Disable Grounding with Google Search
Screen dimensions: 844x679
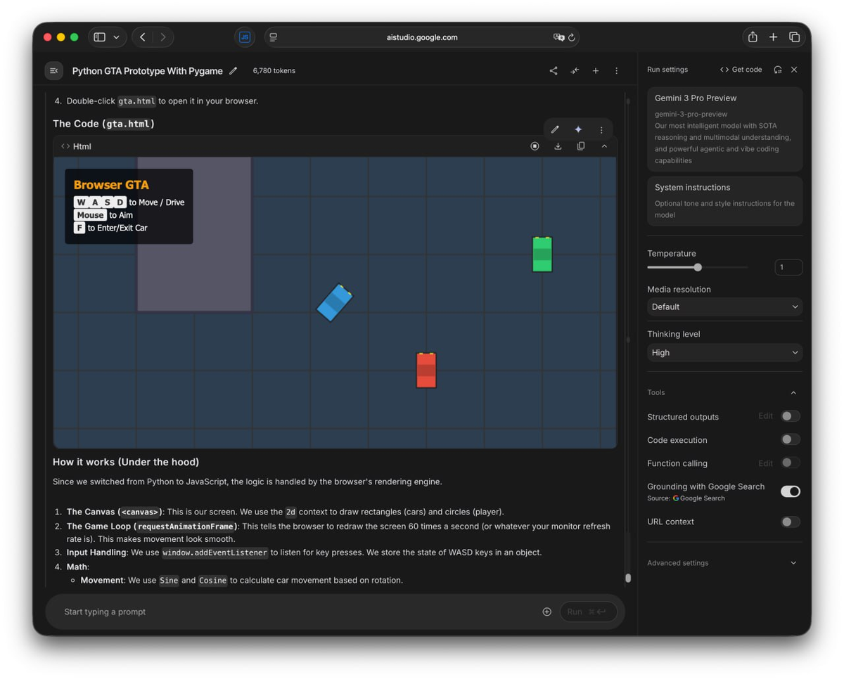(790, 491)
